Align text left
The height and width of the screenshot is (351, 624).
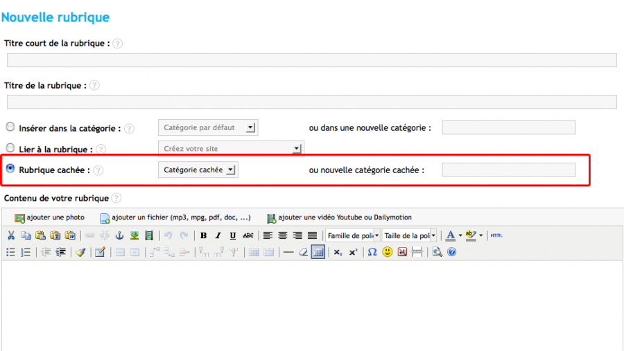tap(268, 235)
